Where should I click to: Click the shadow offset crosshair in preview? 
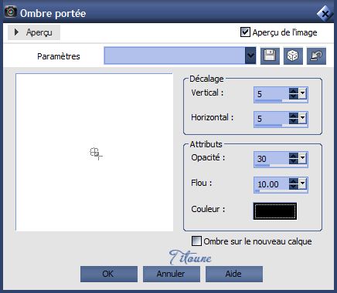(96, 153)
